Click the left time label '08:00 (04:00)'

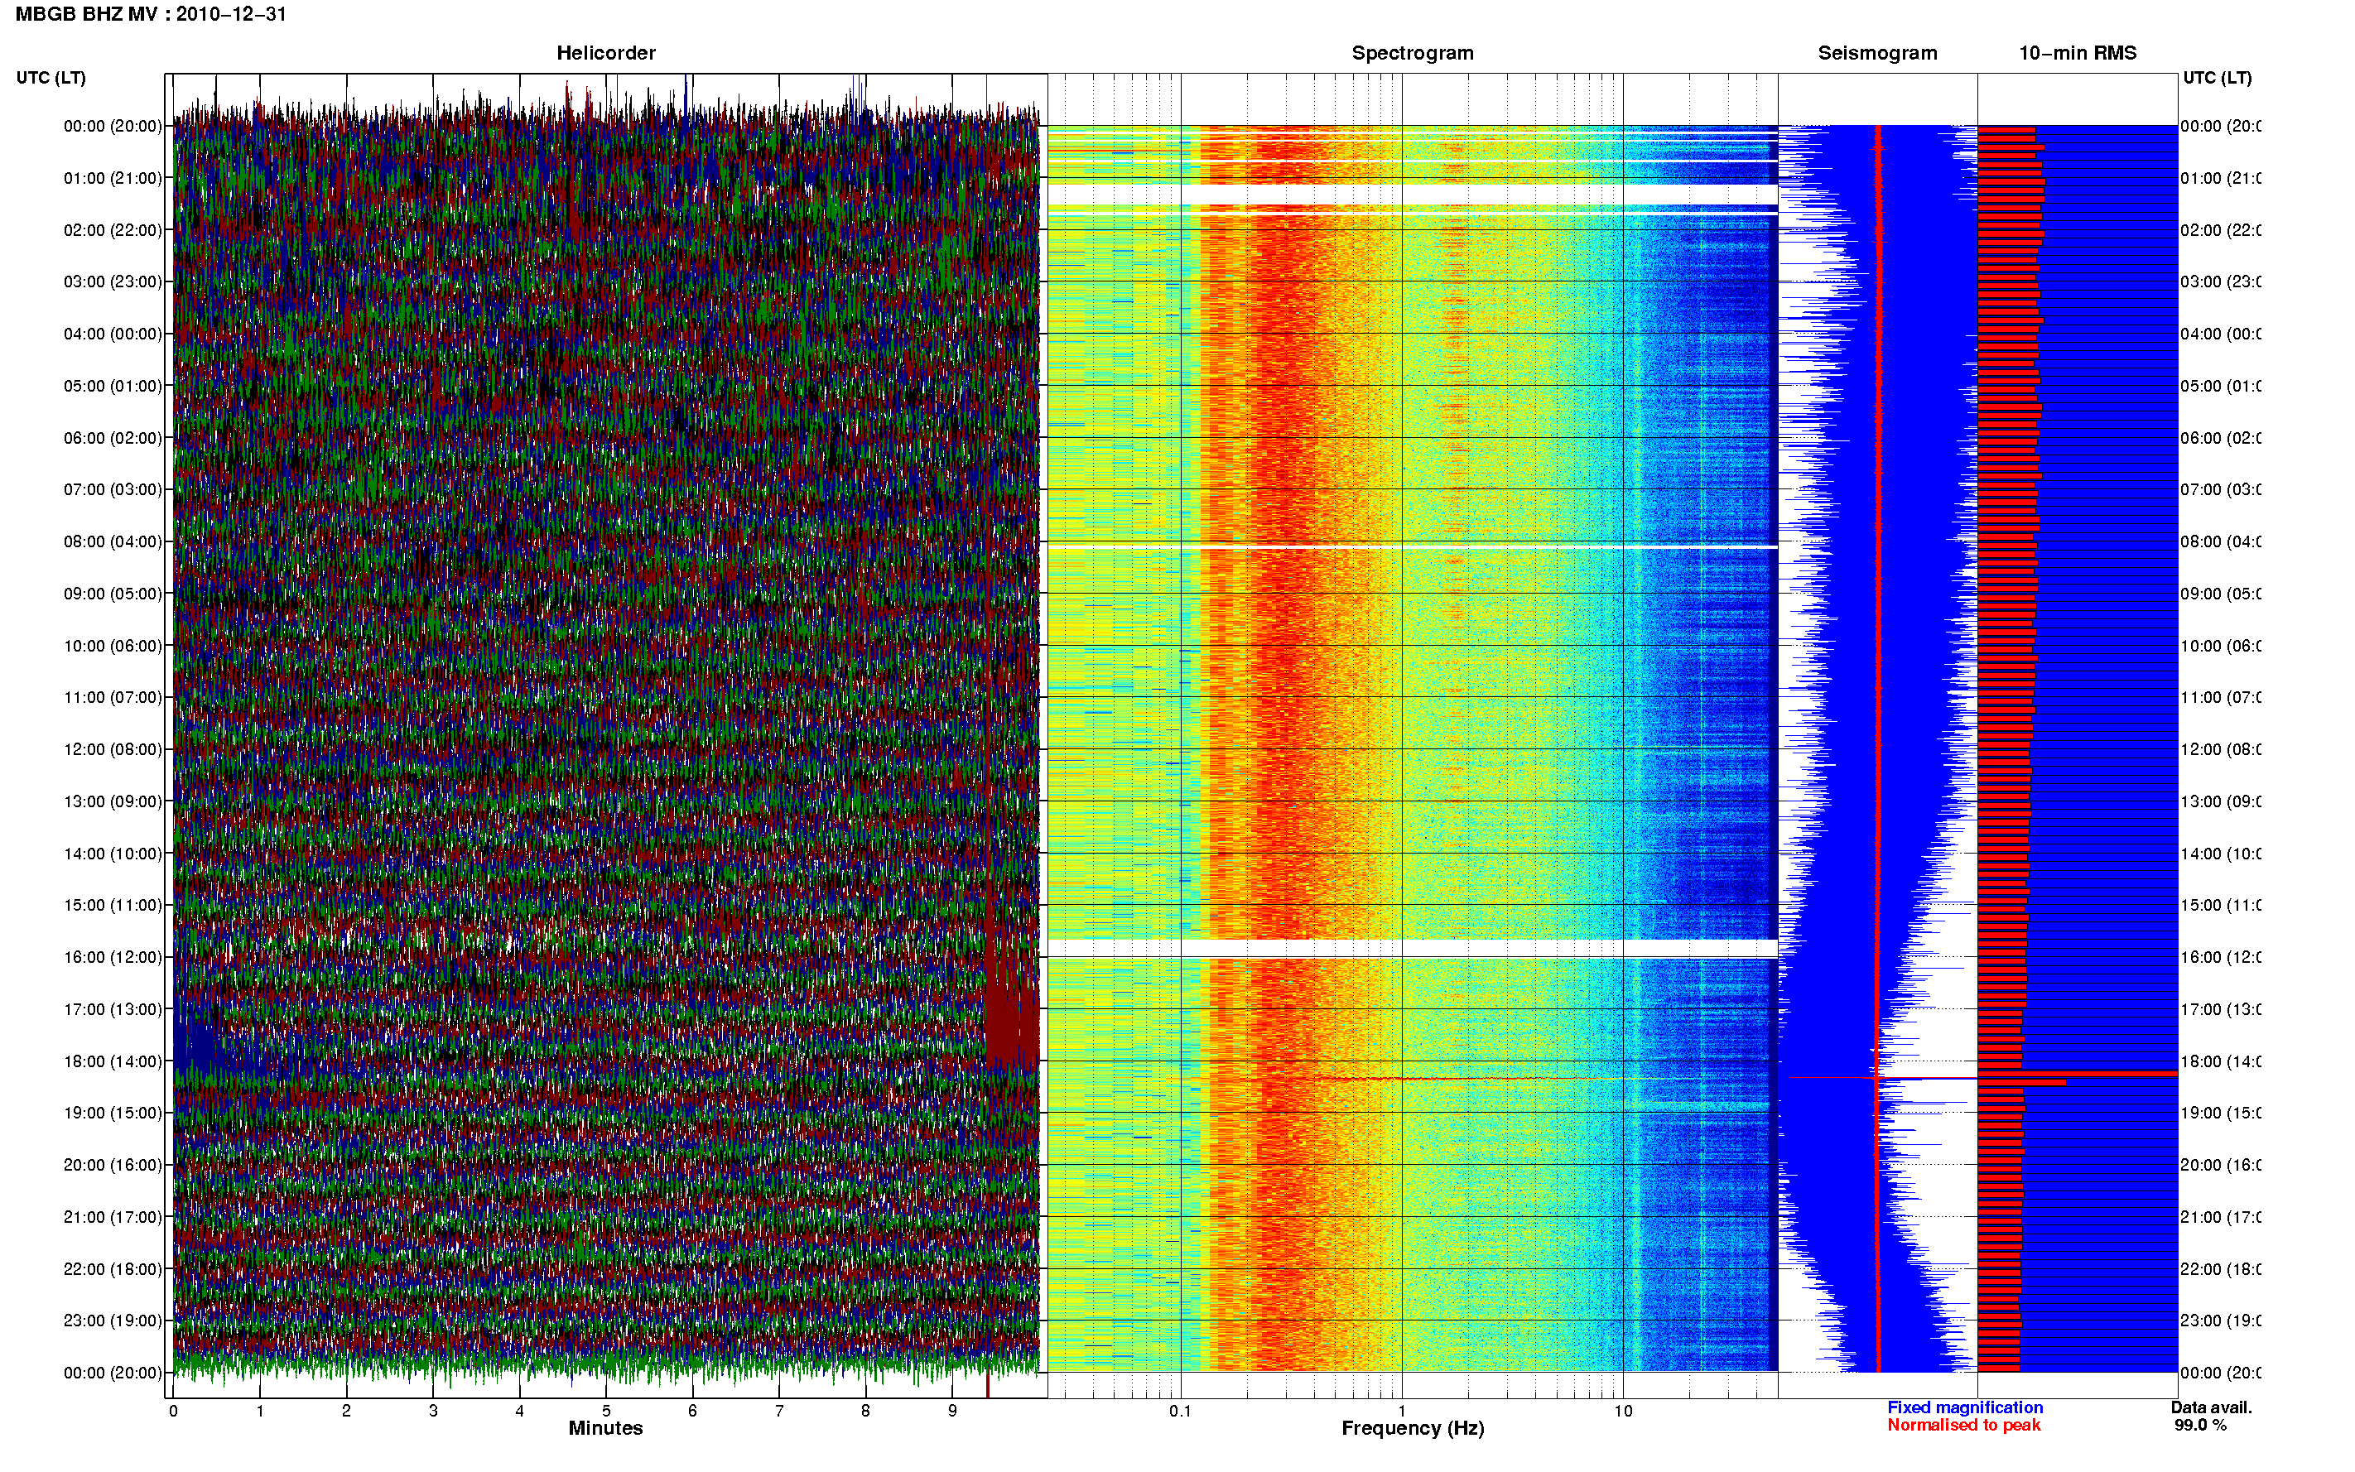click(x=113, y=541)
